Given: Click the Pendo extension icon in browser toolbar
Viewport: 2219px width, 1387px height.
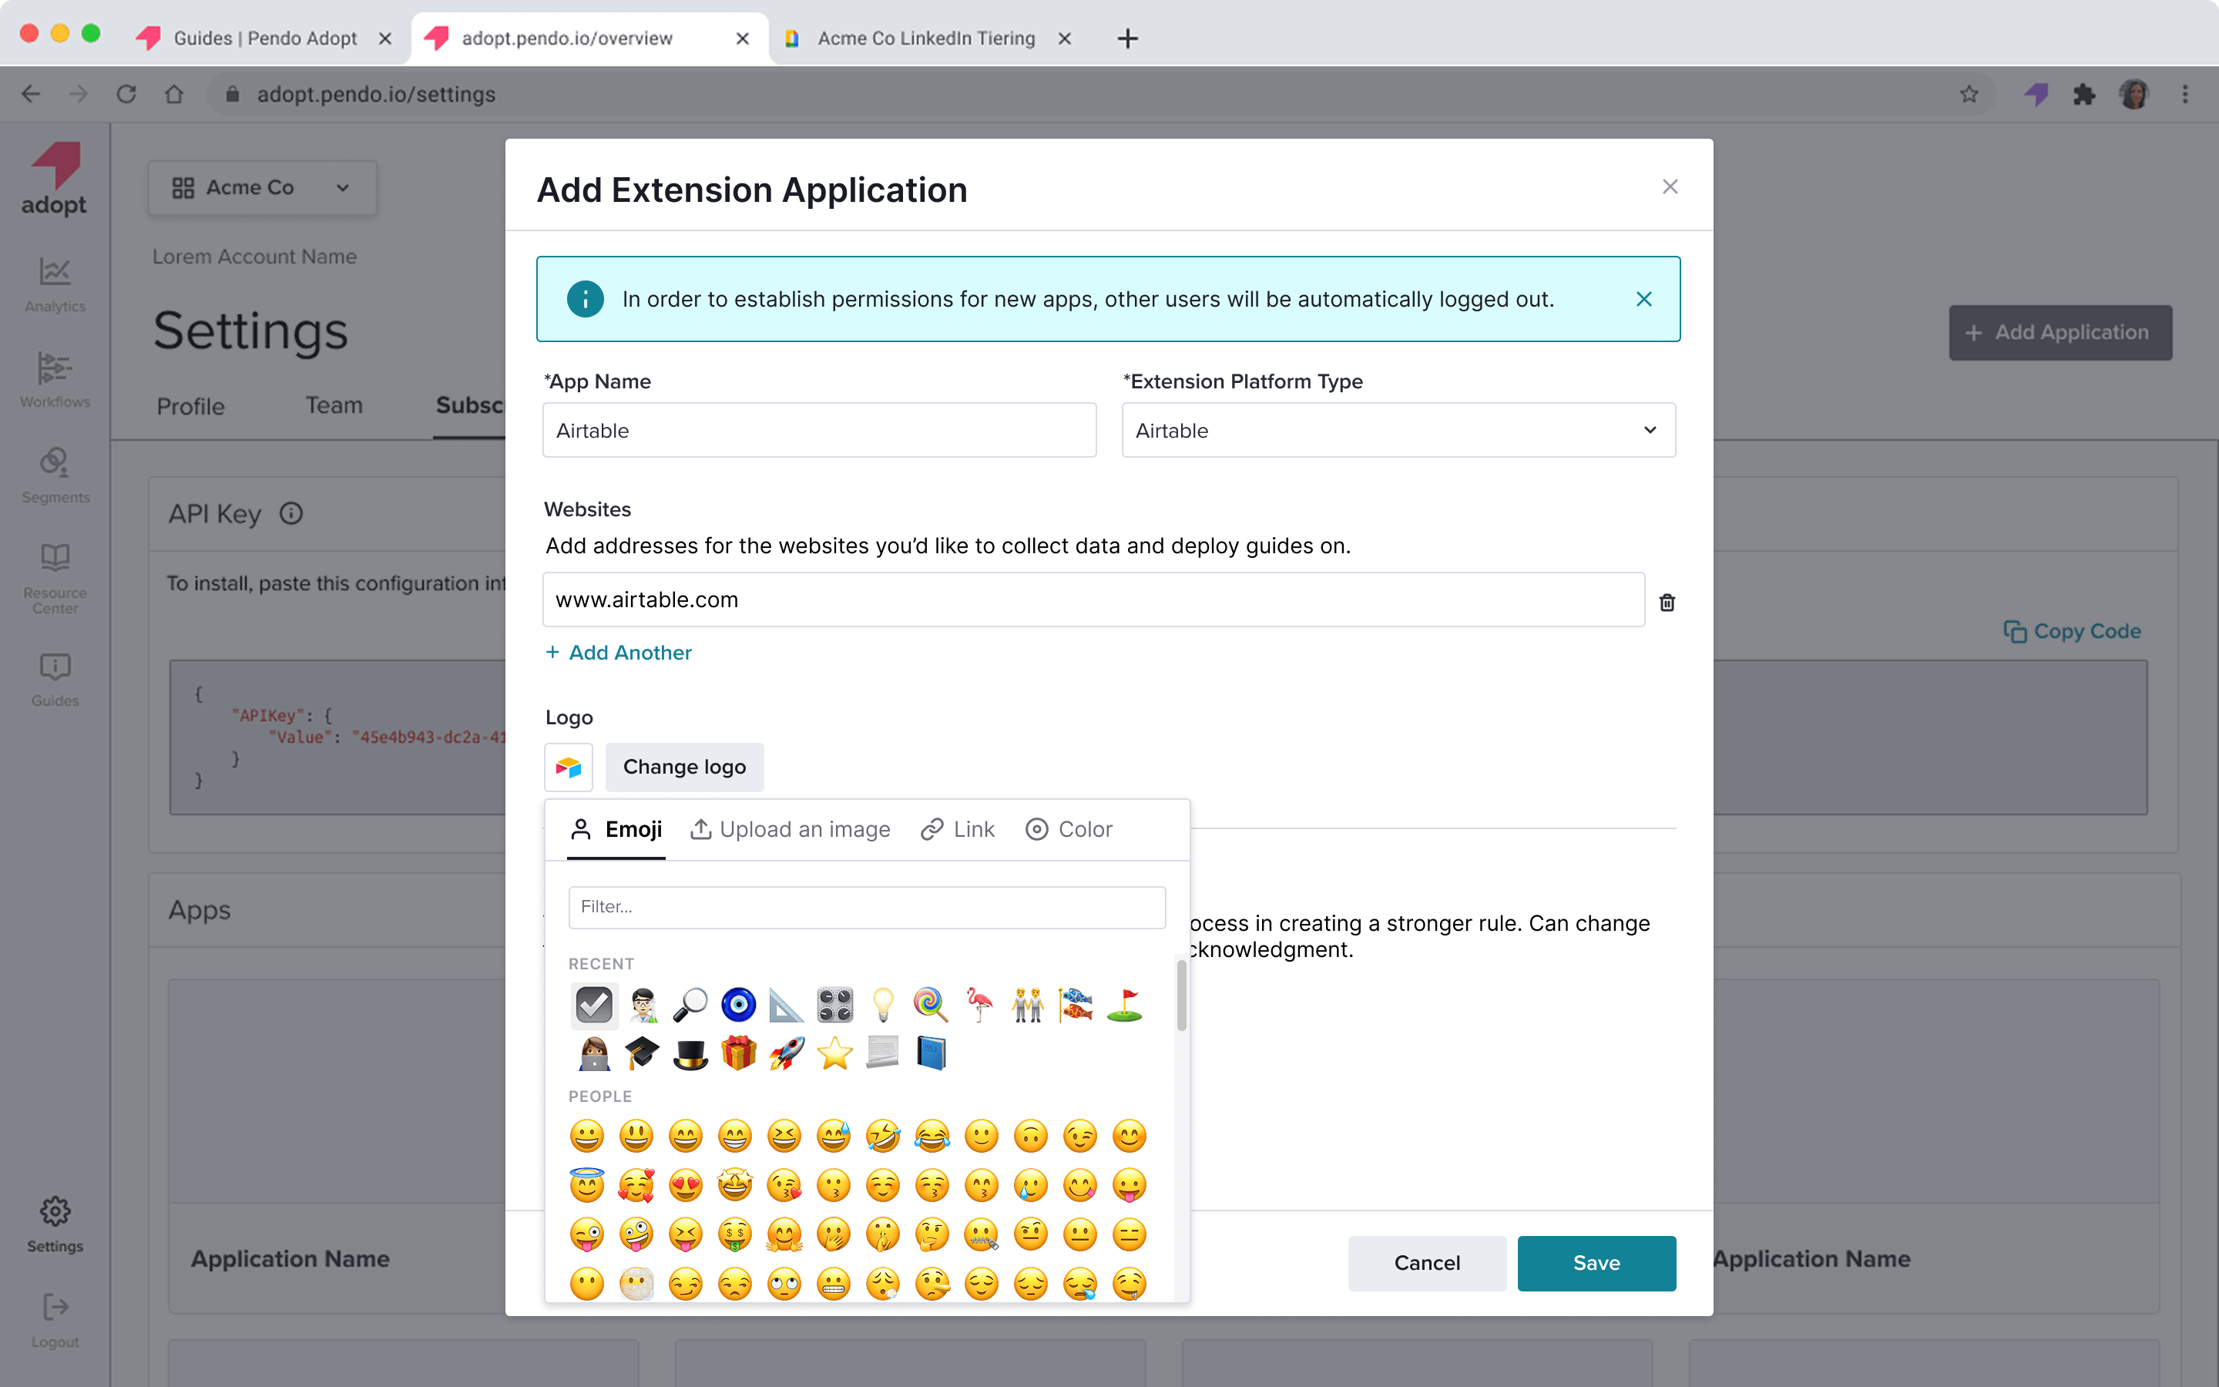Looking at the screenshot, I should tap(2036, 93).
